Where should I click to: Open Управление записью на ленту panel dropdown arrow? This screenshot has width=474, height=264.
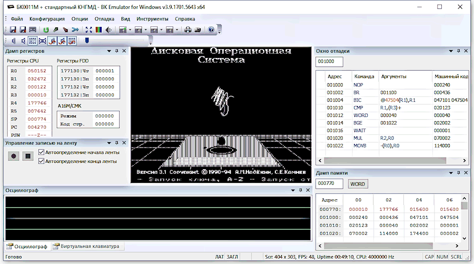click(109, 143)
